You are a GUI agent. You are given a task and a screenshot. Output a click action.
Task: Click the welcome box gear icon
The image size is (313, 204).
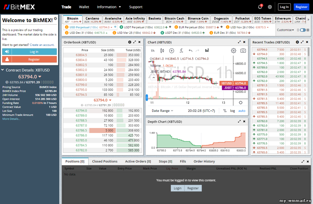point(55,18)
